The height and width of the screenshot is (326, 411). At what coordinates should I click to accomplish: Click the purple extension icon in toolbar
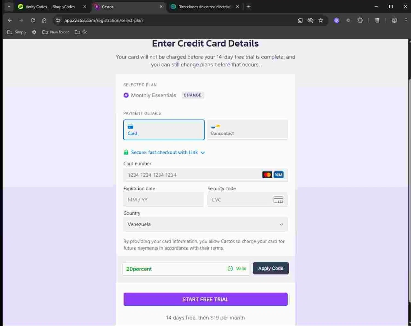pos(337,21)
